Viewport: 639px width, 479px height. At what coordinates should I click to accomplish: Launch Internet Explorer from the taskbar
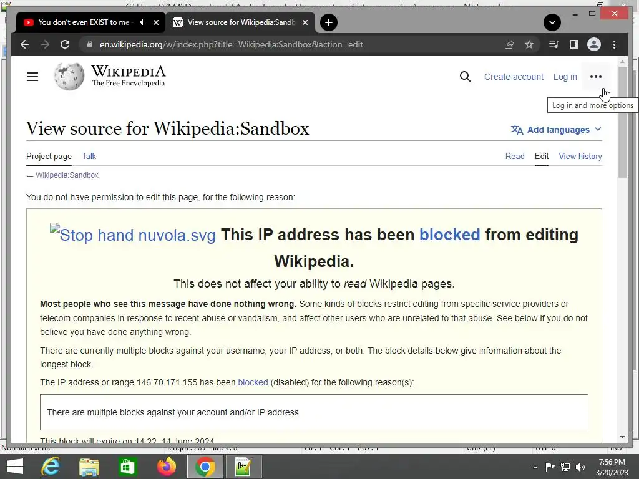coord(51,467)
